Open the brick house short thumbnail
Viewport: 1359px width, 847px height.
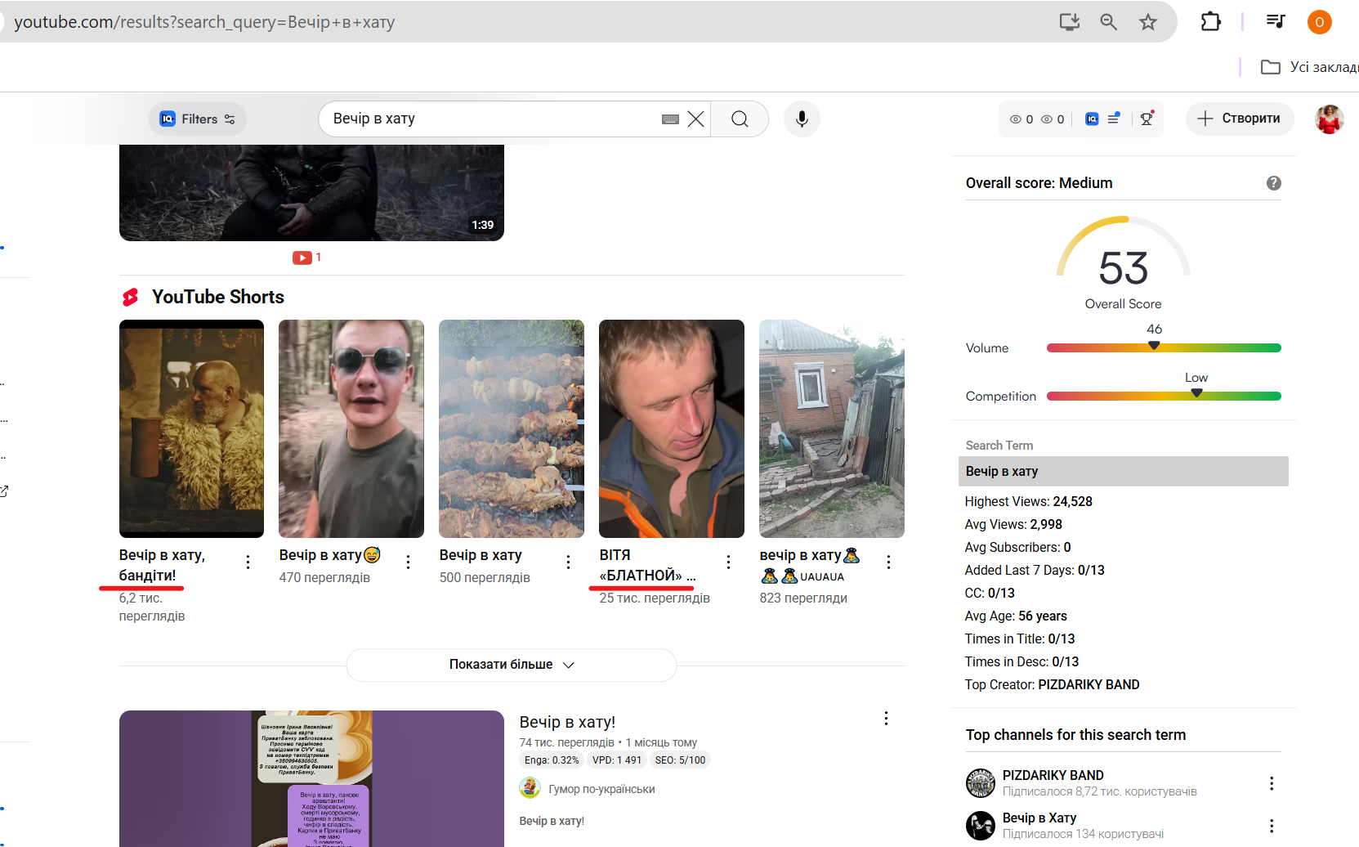click(832, 428)
